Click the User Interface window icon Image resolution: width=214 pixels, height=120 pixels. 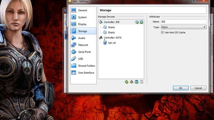coord(74,73)
